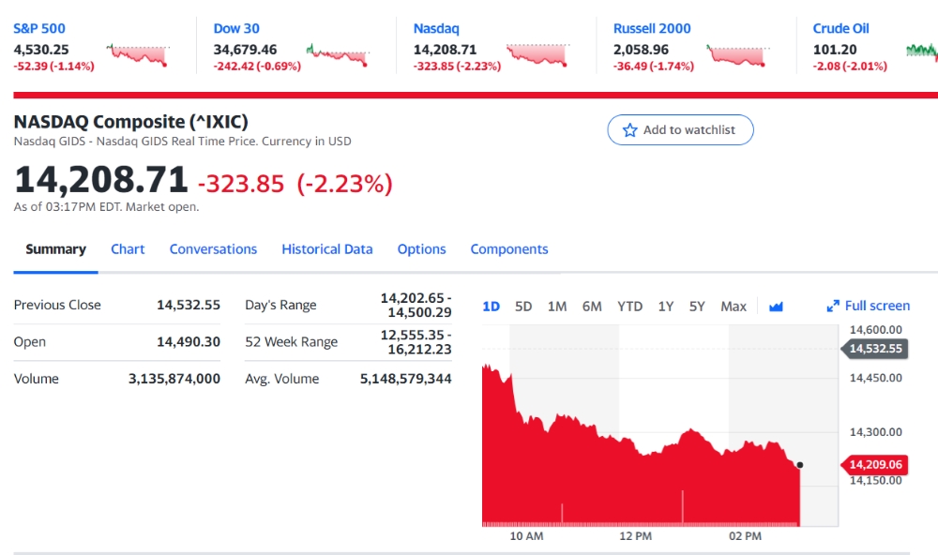Screen dimensions: 938x555
Task: Click the Russell 2000 sparkline chart
Action: pyautogui.click(x=737, y=54)
